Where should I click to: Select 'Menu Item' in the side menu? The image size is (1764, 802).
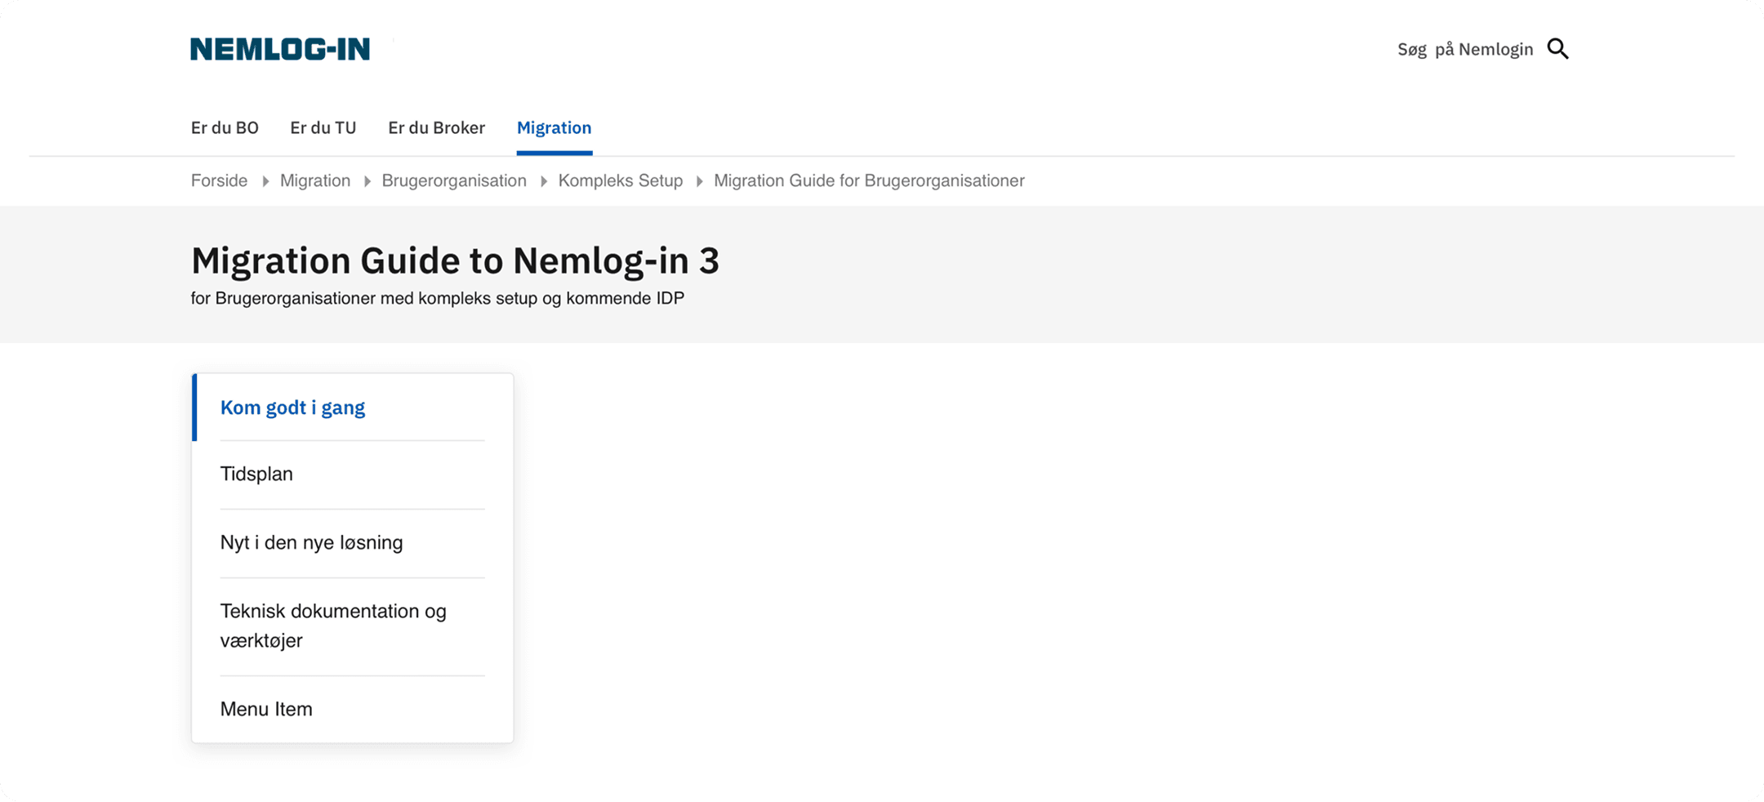353,709
